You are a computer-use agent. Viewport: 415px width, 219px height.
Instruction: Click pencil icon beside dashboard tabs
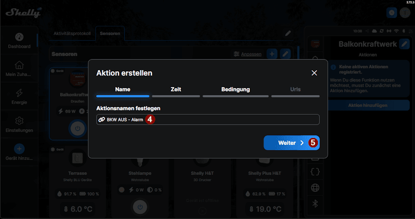pyautogui.click(x=288, y=33)
